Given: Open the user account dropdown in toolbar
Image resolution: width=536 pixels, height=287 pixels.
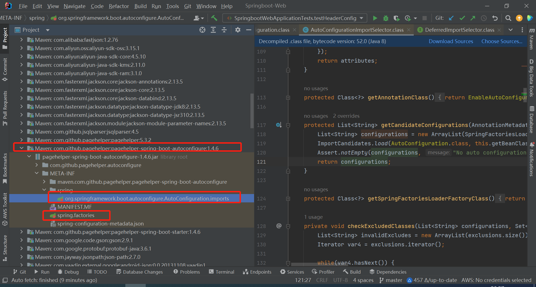Looking at the screenshot, I should (199, 18).
